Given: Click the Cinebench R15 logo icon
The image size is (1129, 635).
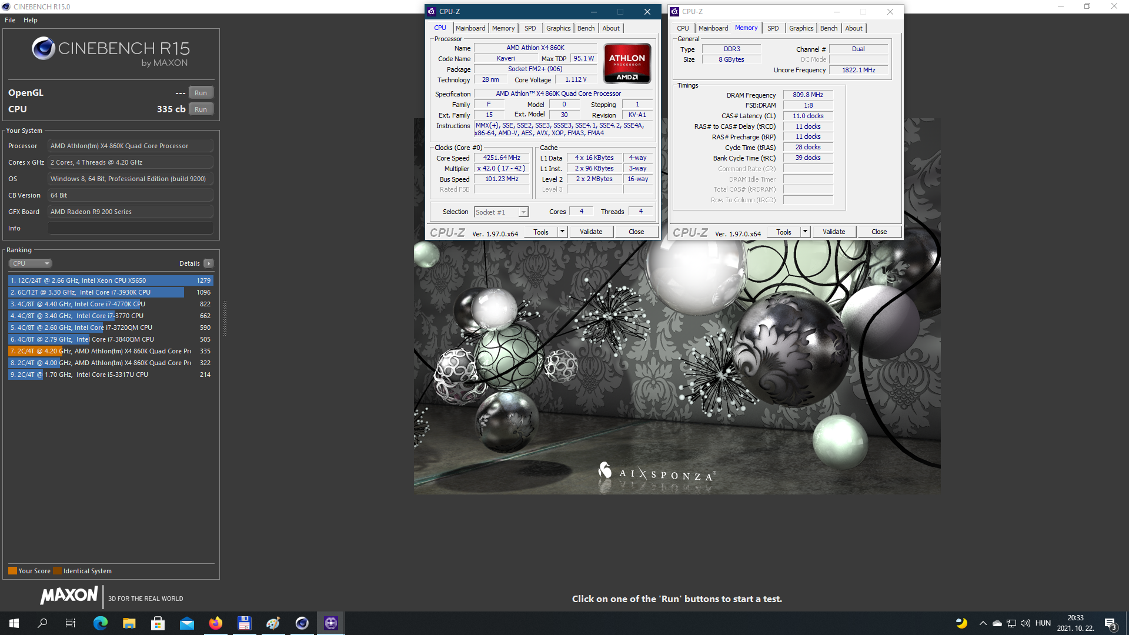Looking at the screenshot, I should coord(44,49).
